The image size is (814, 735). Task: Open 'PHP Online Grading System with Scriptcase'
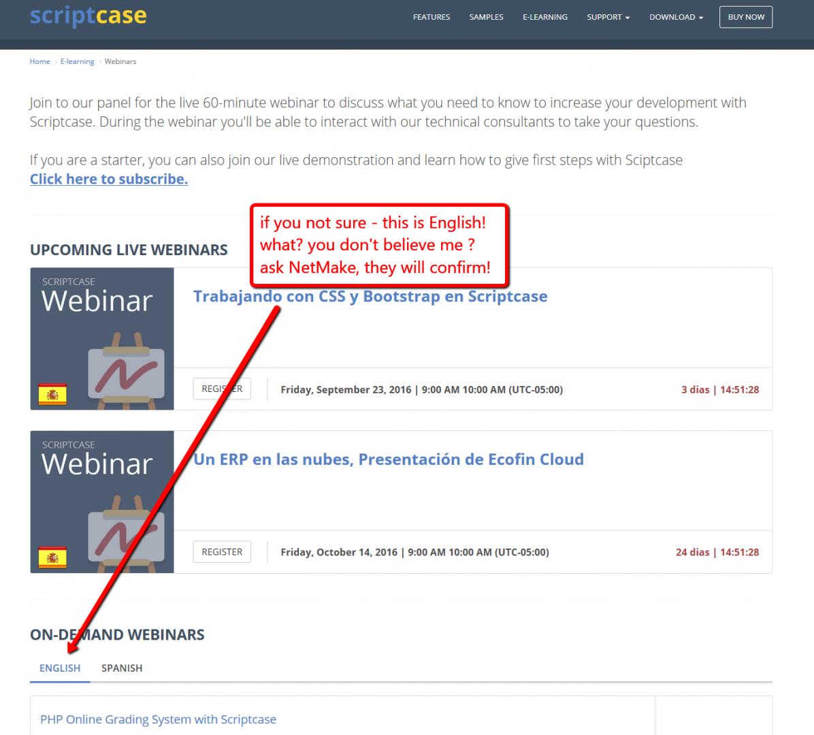[158, 719]
